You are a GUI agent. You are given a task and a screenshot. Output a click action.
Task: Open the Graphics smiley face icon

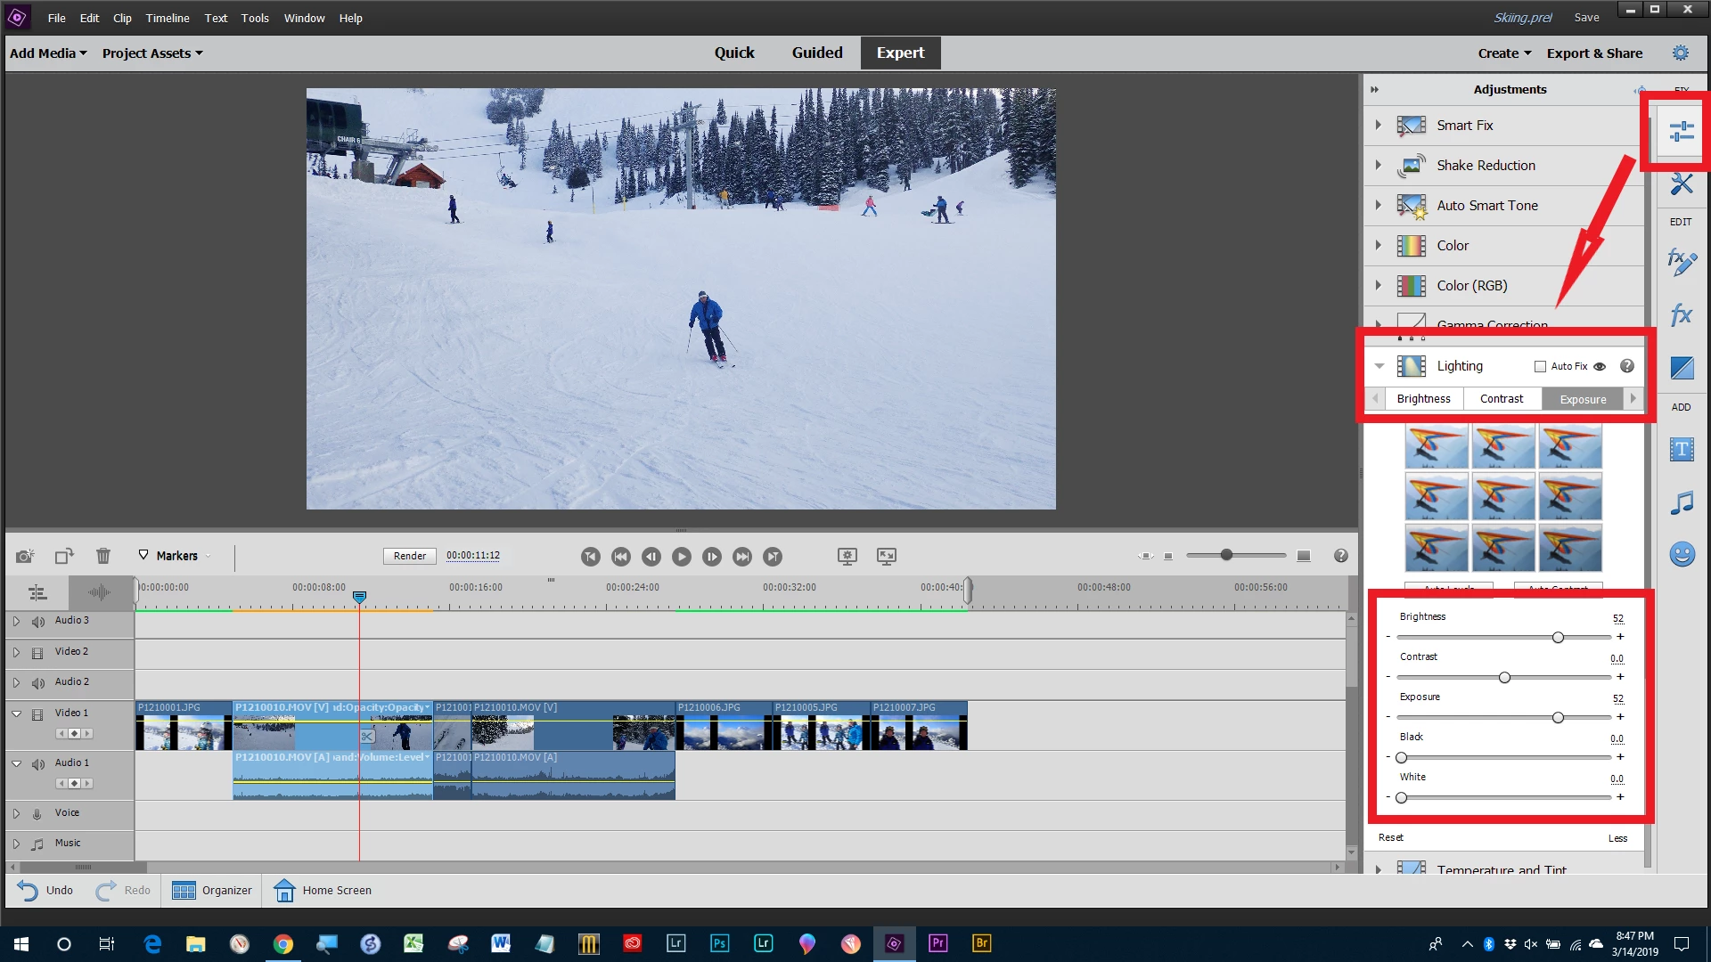(1681, 555)
